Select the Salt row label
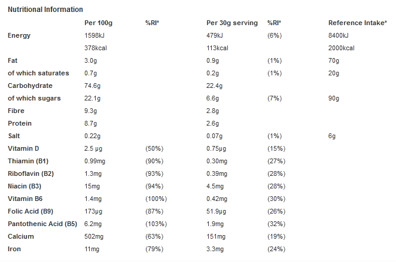Viewport: 396px width, 262px height. pyautogui.click(x=14, y=136)
